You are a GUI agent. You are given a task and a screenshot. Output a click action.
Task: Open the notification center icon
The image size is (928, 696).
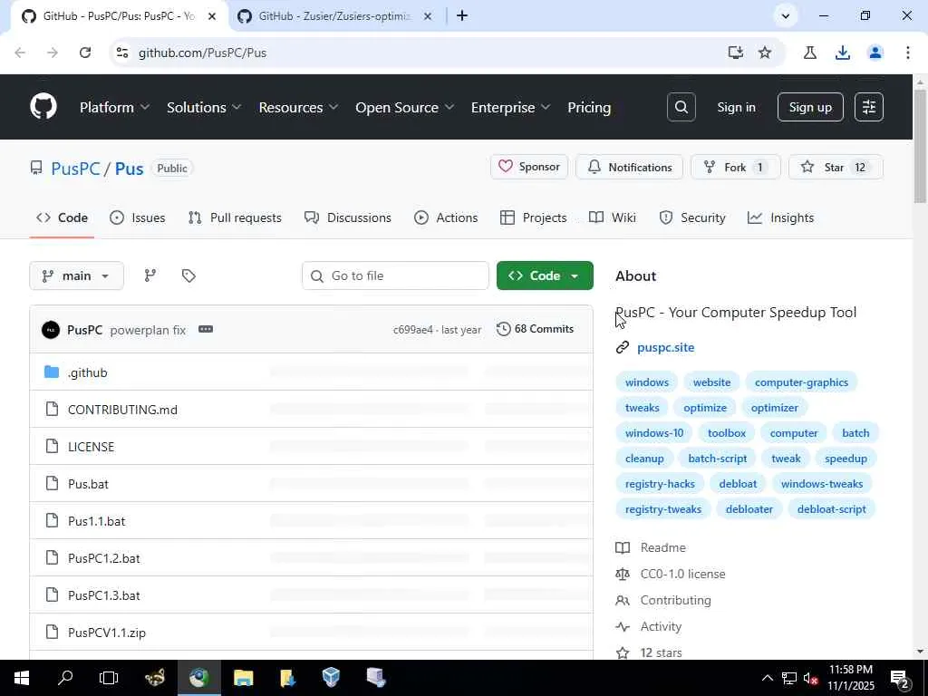899,678
